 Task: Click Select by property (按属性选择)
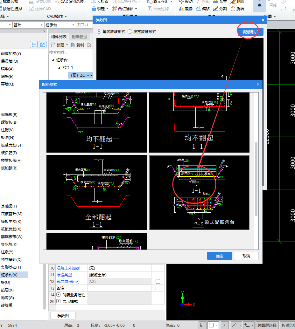click(x=11, y=9)
